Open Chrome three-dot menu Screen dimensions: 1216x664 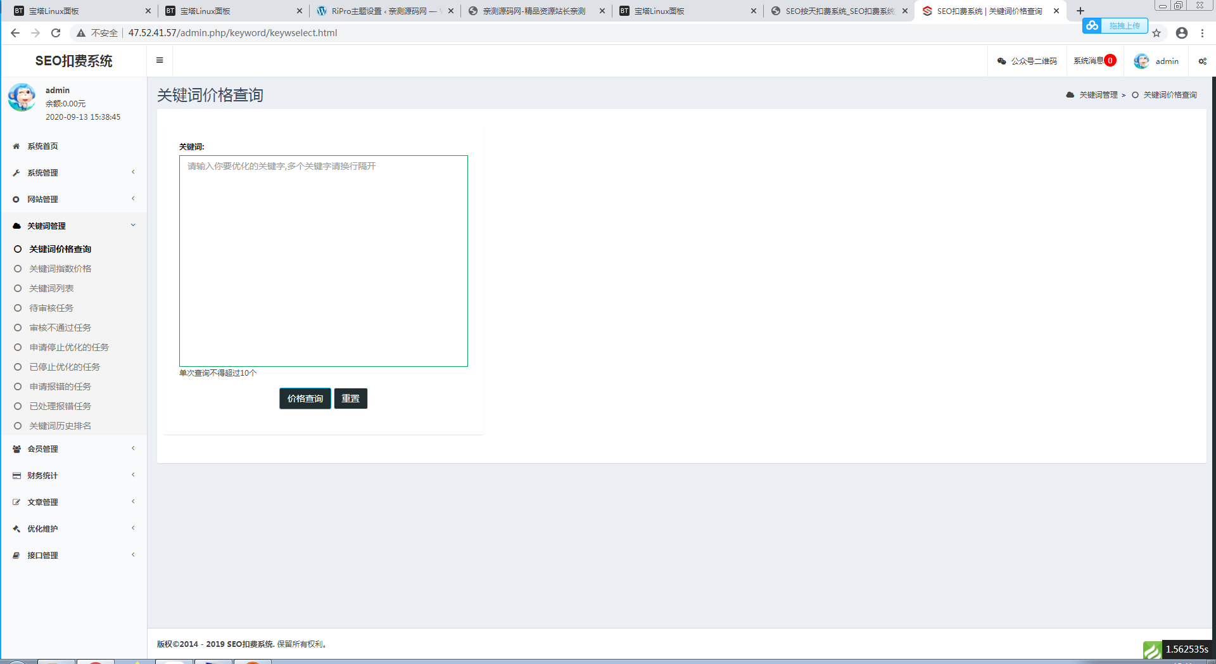(x=1202, y=33)
